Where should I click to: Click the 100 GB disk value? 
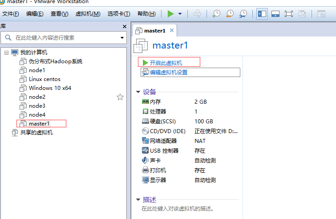204,122
